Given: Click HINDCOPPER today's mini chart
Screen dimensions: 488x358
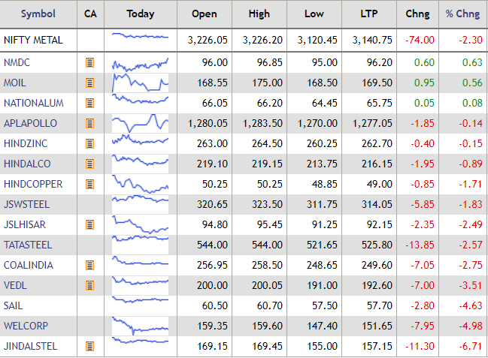Looking at the screenshot, I should pyautogui.click(x=140, y=184).
